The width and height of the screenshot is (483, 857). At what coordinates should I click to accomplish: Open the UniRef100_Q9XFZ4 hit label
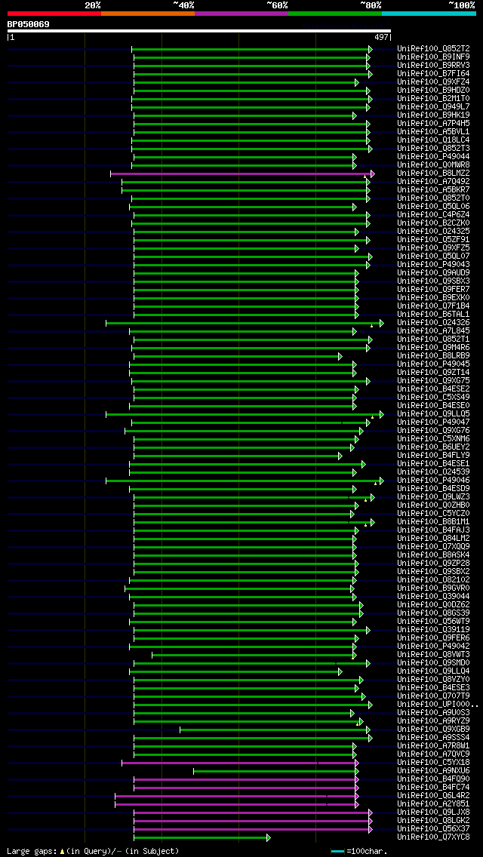[433, 82]
